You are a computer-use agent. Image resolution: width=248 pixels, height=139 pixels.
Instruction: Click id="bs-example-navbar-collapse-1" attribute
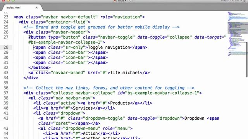tap(158, 93)
